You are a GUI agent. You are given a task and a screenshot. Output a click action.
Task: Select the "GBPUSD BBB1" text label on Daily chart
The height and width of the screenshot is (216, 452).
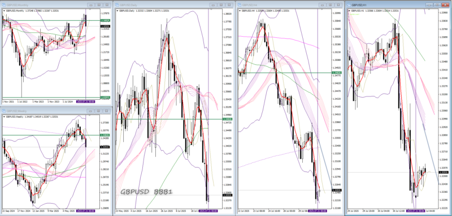point(146,192)
